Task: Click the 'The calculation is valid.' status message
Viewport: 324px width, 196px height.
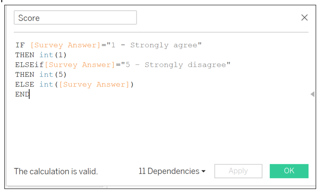Action: coord(56,171)
